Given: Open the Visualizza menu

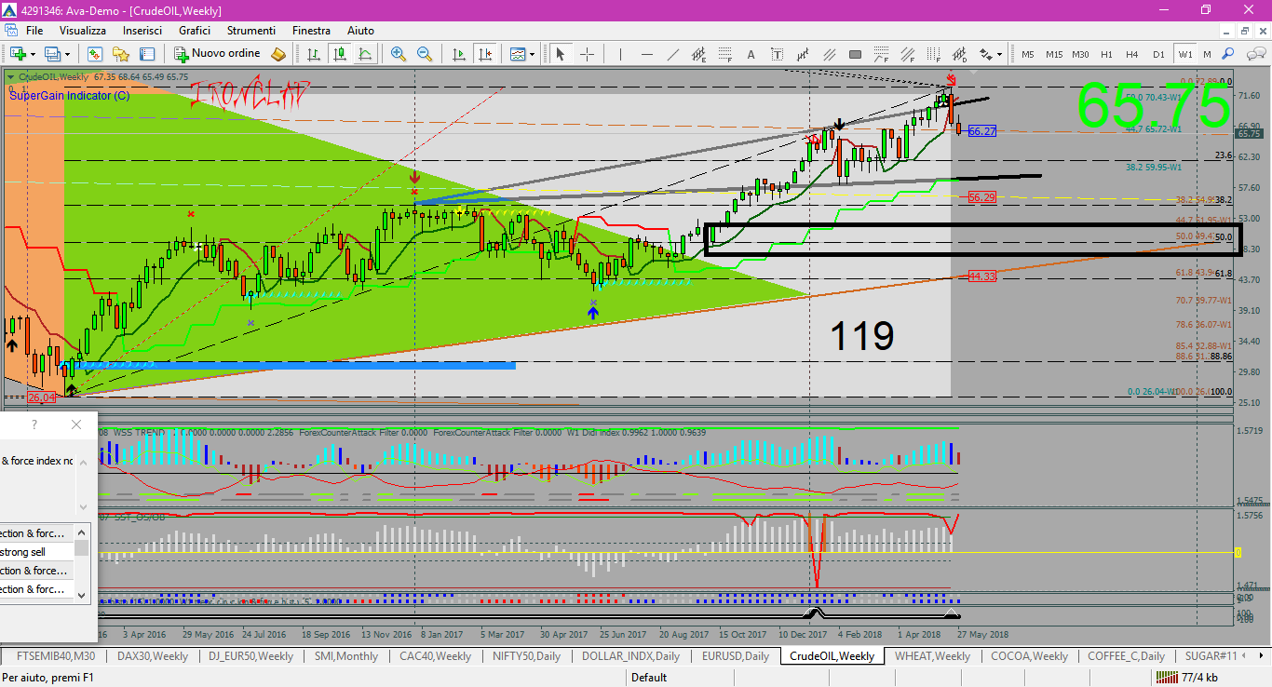Looking at the screenshot, I should (x=83, y=31).
